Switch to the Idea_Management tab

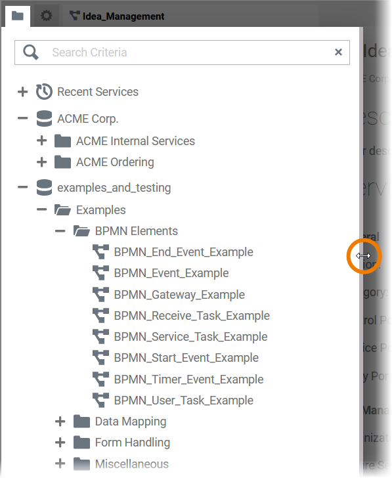coord(118,16)
